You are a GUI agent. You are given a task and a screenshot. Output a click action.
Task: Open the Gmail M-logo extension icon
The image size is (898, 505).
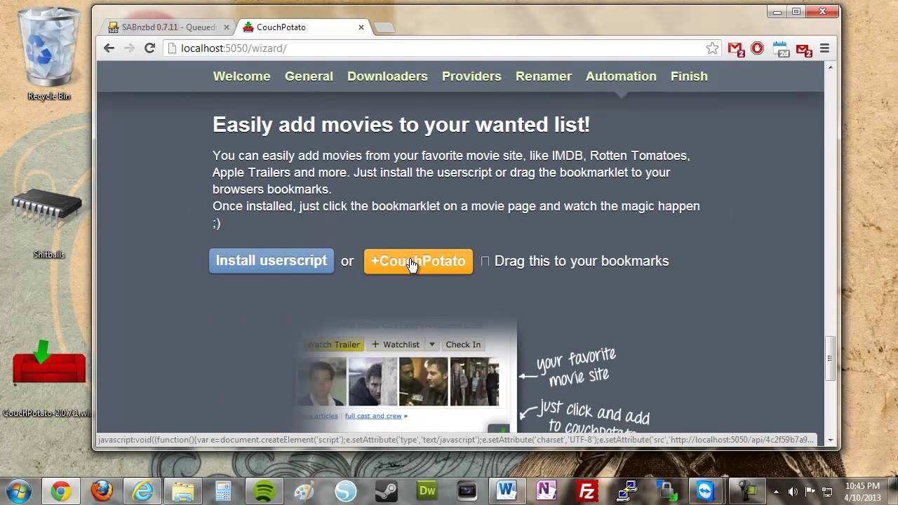pyautogui.click(x=735, y=49)
